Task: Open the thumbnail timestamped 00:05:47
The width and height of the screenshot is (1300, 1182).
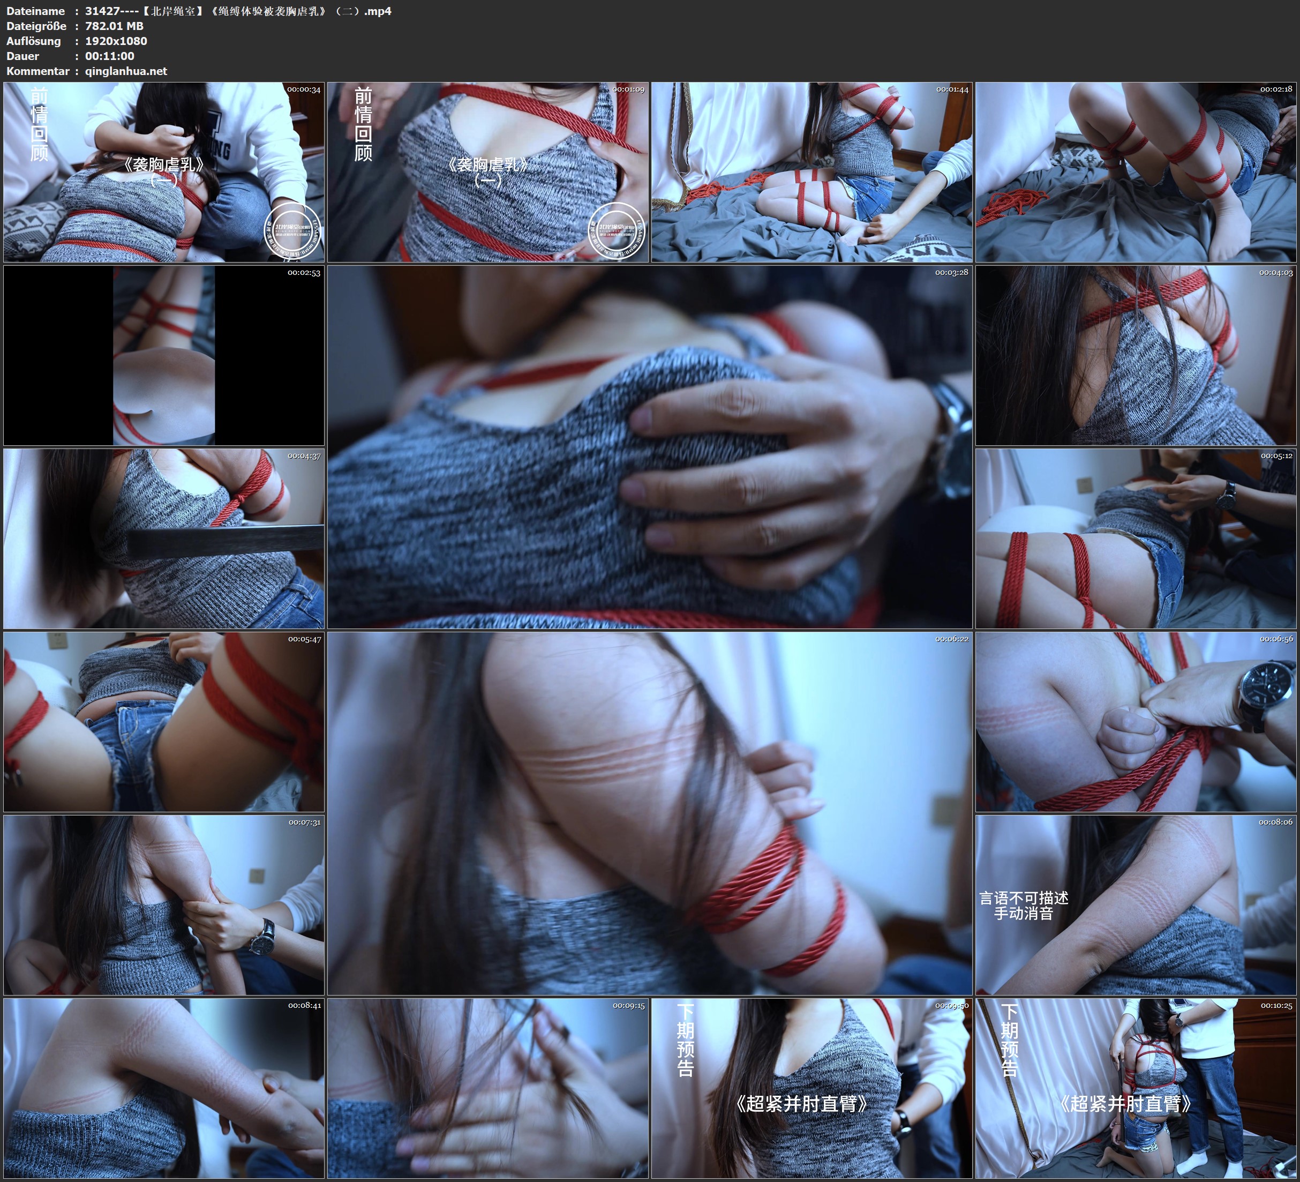Action: pyautogui.click(x=164, y=721)
